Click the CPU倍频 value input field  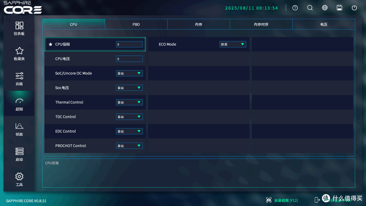click(129, 44)
